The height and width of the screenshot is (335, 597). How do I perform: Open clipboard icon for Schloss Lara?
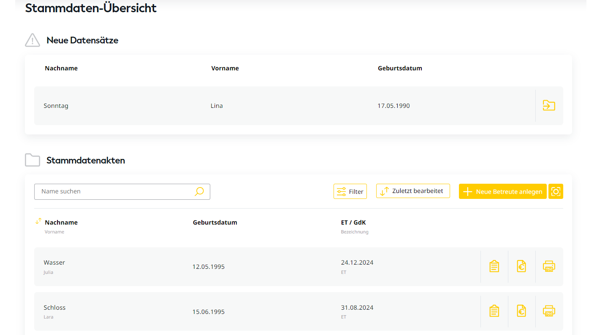(x=494, y=311)
